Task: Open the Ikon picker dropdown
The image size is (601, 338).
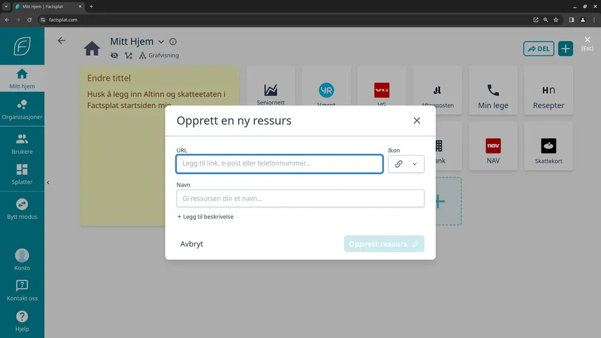Action: pos(406,164)
